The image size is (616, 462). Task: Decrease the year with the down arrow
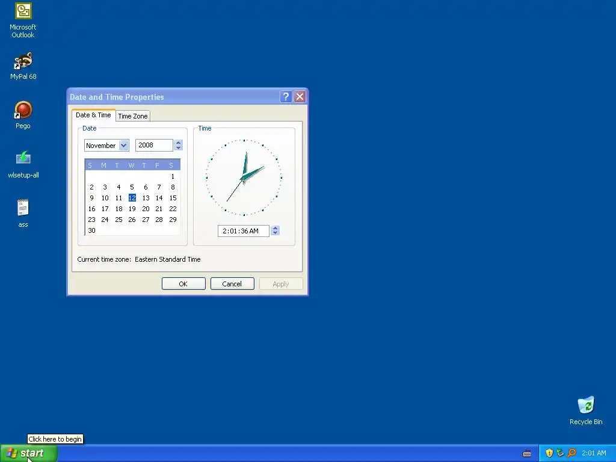click(178, 148)
